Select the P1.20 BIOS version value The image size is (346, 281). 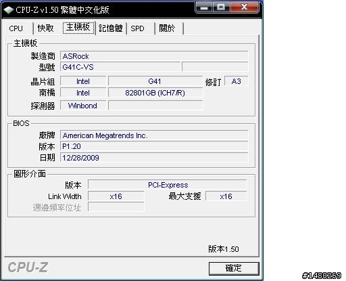(x=154, y=146)
